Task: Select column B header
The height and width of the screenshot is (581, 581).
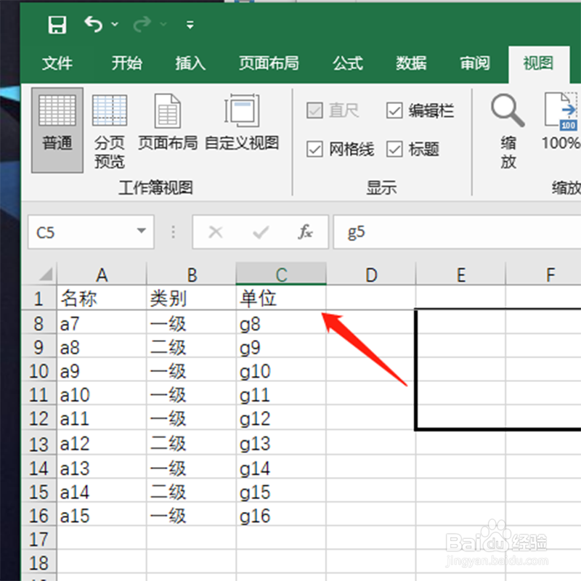Action: click(x=191, y=275)
